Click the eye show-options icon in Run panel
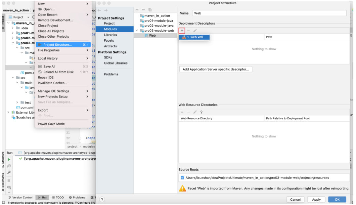Screen dimensions: 356x205 9,187
